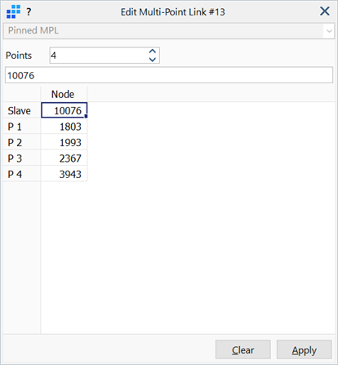The image size is (338, 365).
Task: Increase the Points count with up arrow
Action: (x=153, y=51)
